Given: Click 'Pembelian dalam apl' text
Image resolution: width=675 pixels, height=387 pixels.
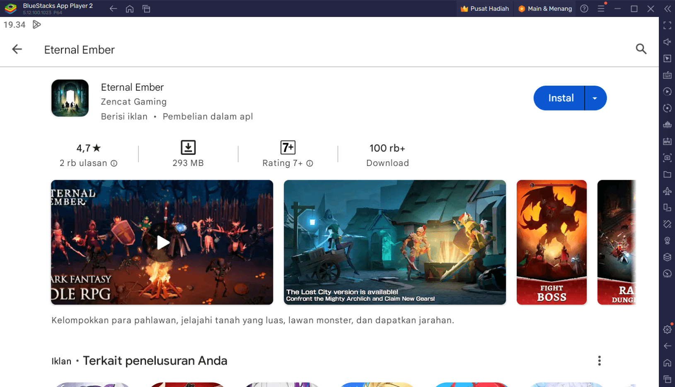Looking at the screenshot, I should (x=208, y=117).
